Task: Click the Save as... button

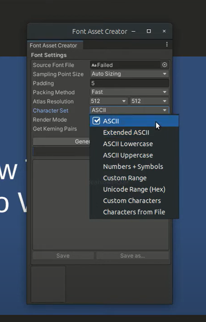Action: (x=132, y=256)
